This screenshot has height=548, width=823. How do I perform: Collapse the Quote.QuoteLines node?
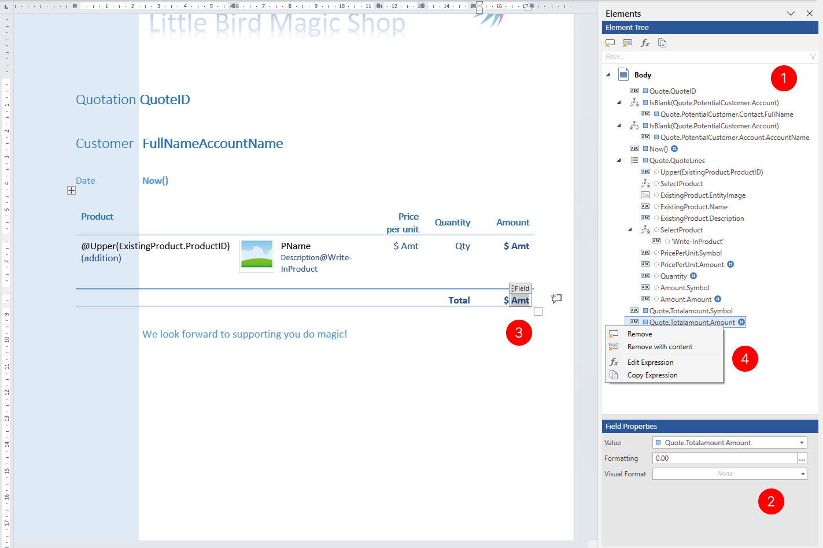619,160
